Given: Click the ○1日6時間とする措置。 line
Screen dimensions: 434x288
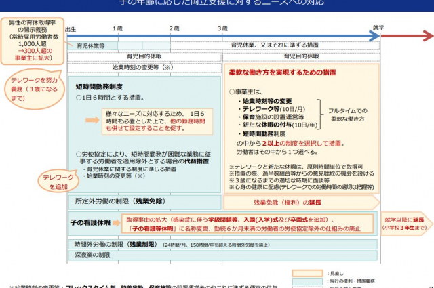Looking at the screenshot, I should [110, 98].
